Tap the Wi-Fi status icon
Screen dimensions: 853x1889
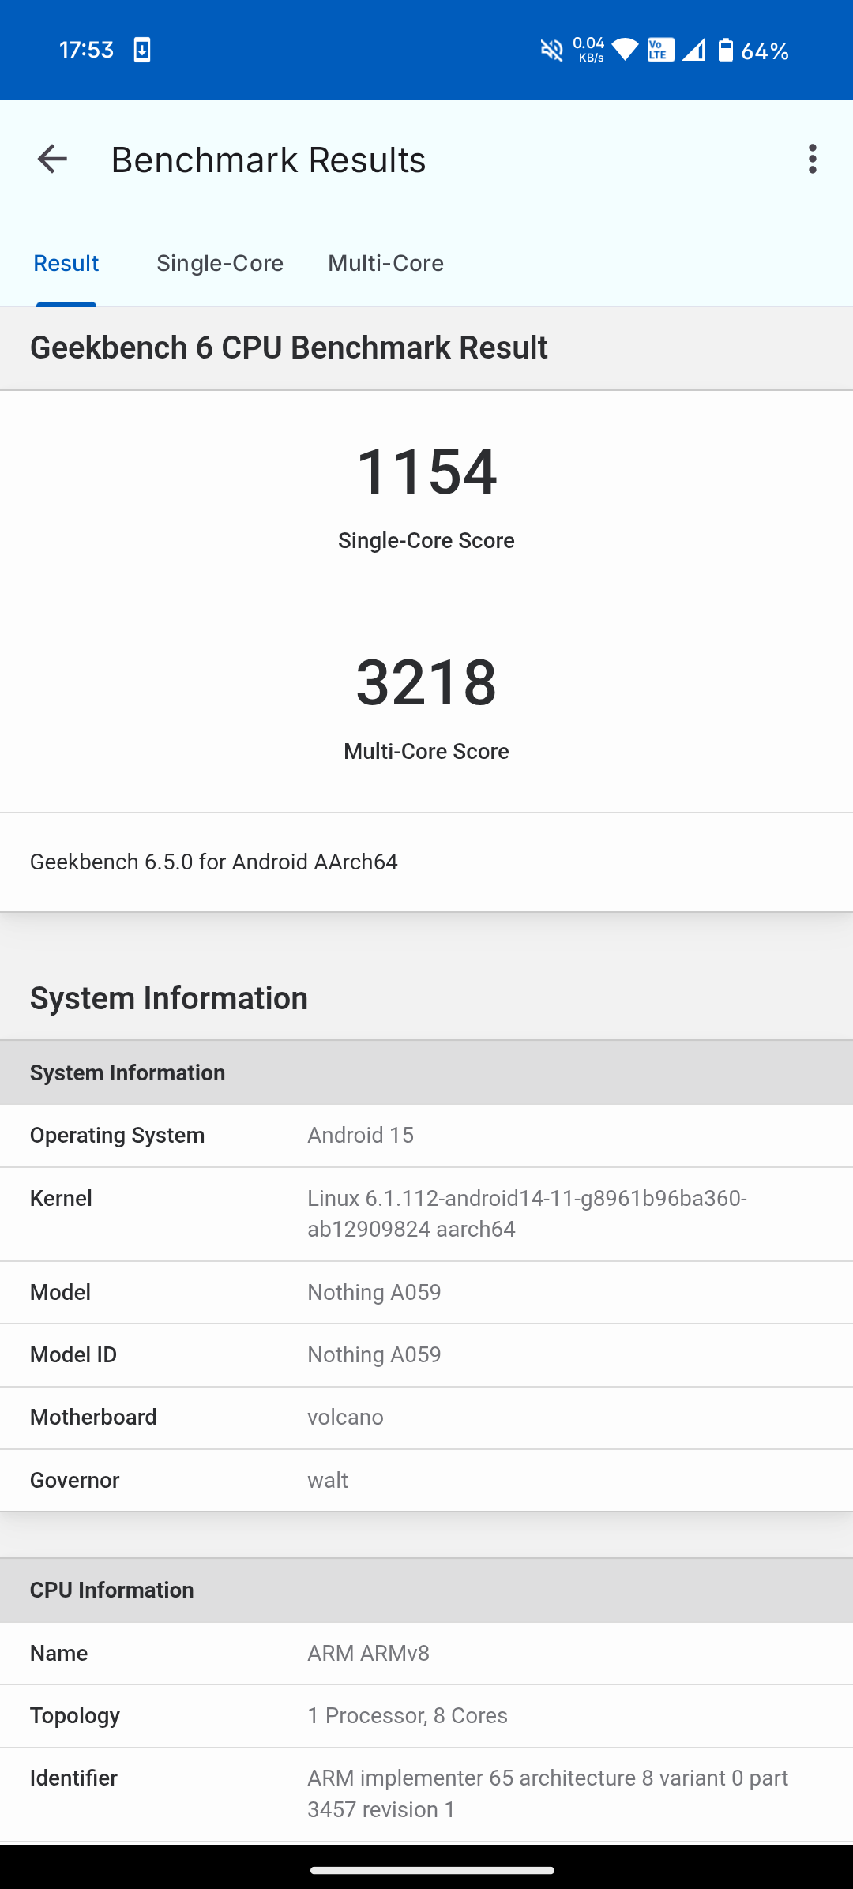pyautogui.click(x=625, y=51)
